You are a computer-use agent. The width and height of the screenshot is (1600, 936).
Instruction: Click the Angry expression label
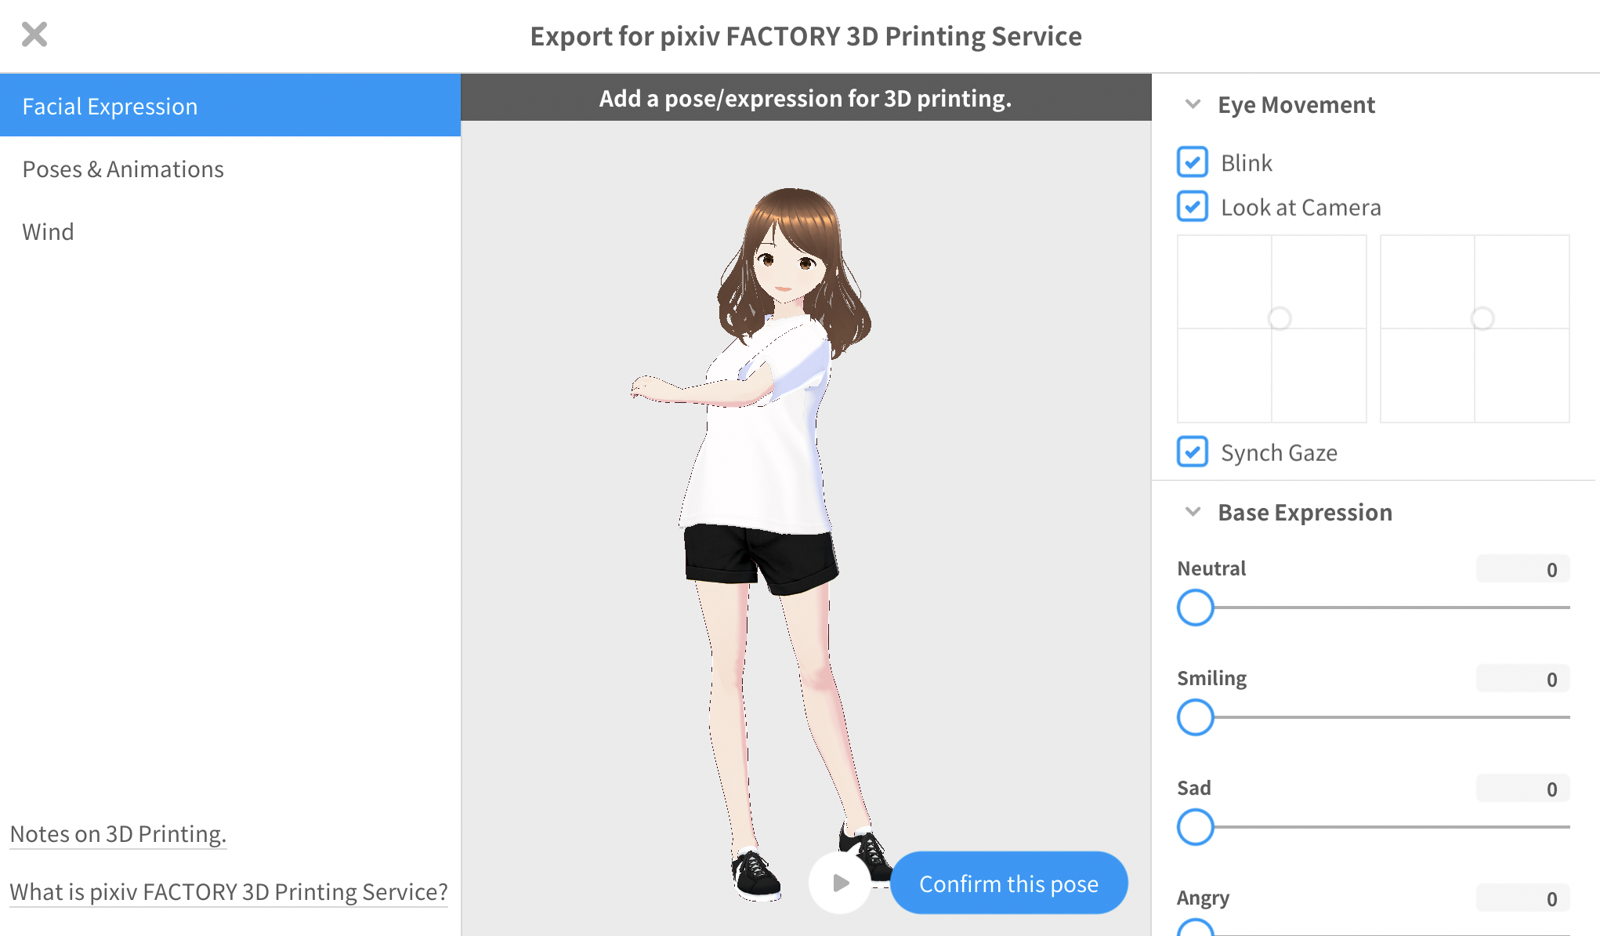(1203, 898)
